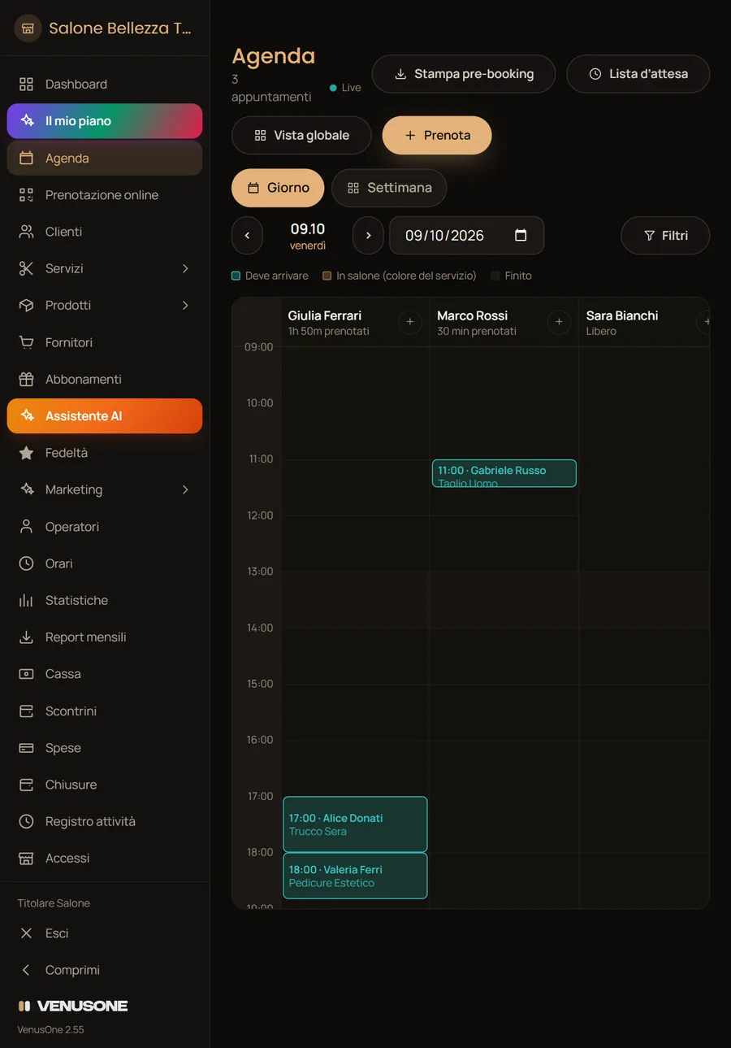This screenshot has height=1048, width=731.
Task: Click the card icon beside Spese
Action: 27,748
